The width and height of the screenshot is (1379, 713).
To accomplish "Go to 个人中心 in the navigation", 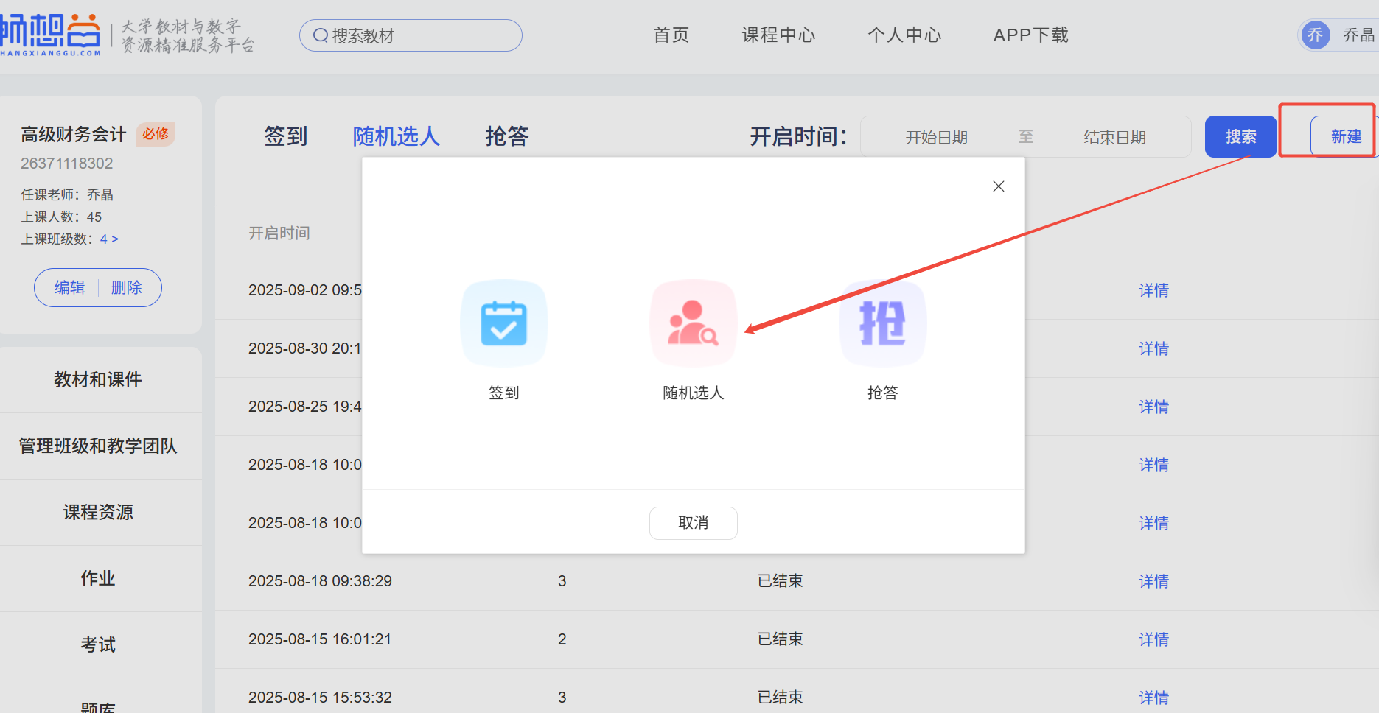I will [904, 35].
